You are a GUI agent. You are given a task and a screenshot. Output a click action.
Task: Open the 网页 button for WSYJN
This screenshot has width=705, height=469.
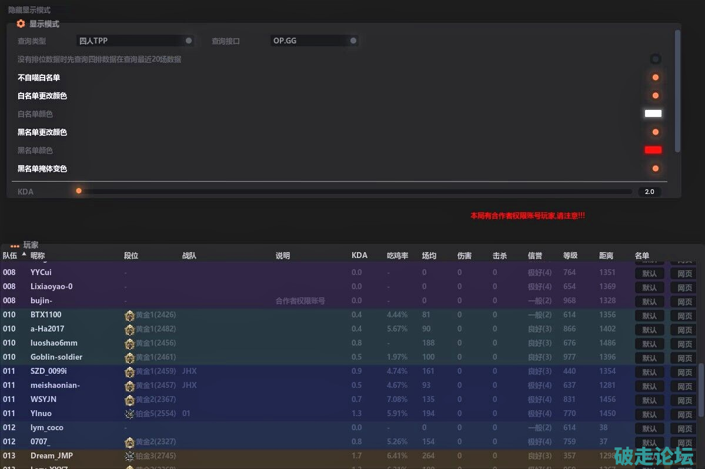(684, 401)
